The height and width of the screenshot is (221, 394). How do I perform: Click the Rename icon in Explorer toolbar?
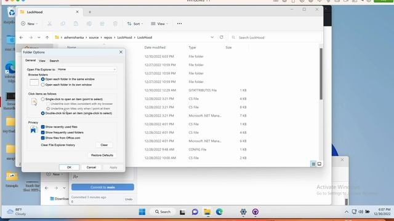click(89, 23)
